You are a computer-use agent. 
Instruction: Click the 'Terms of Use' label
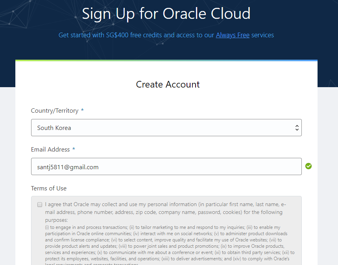pos(49,188)
